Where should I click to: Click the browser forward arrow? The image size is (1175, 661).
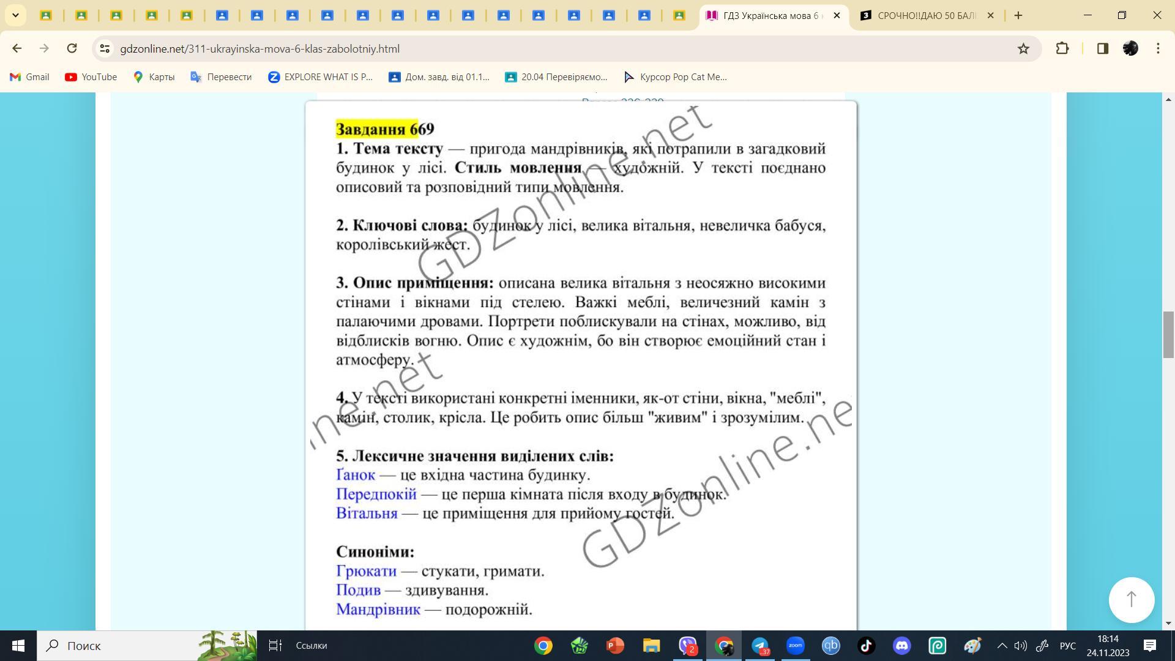coord(44,48)
